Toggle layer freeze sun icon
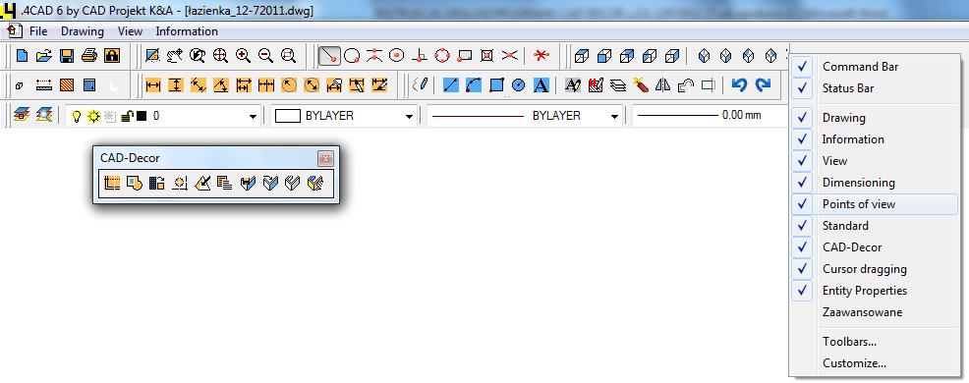Image resolution: width=969 pixels, height=383 pixels. [x=93, y=116]
